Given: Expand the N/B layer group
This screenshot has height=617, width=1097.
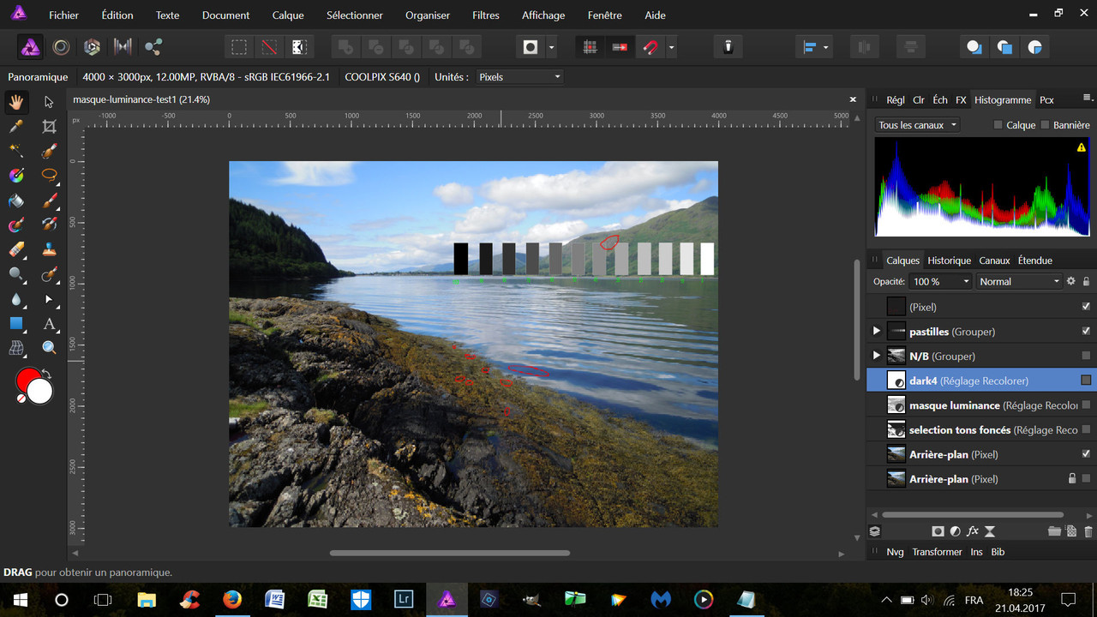Looking at the screenshot, I should [x=876, y=356].
